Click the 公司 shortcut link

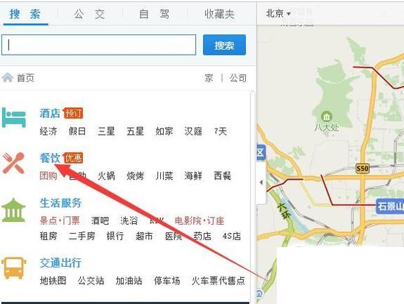(237, 78)
